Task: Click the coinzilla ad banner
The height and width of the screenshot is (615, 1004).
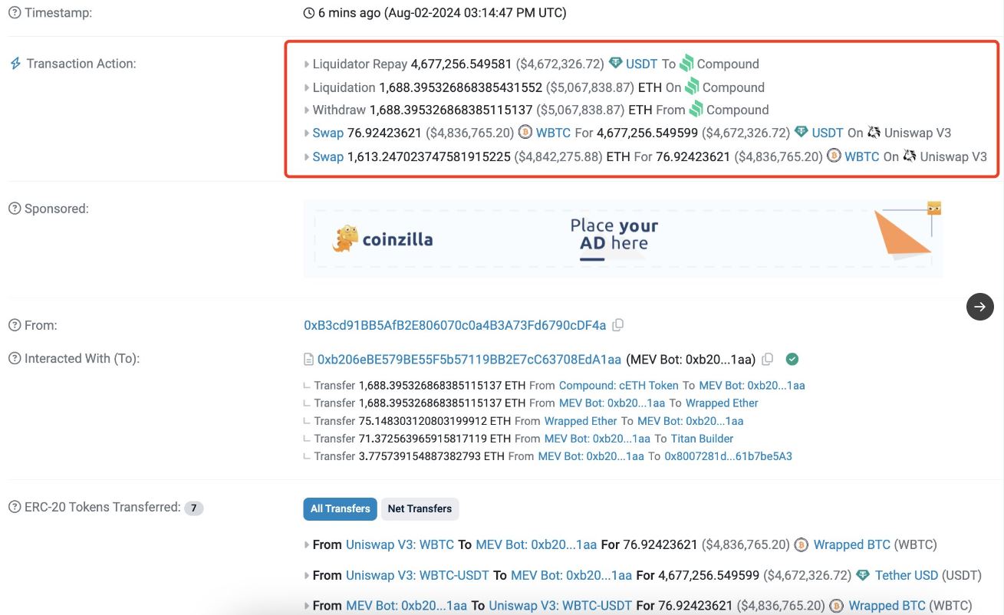Action: click(x=623, y=238)
